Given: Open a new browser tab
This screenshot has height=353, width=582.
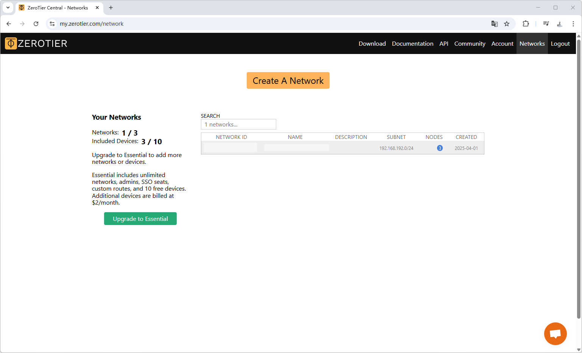Looking at the screenshot, I should (111, 8).
